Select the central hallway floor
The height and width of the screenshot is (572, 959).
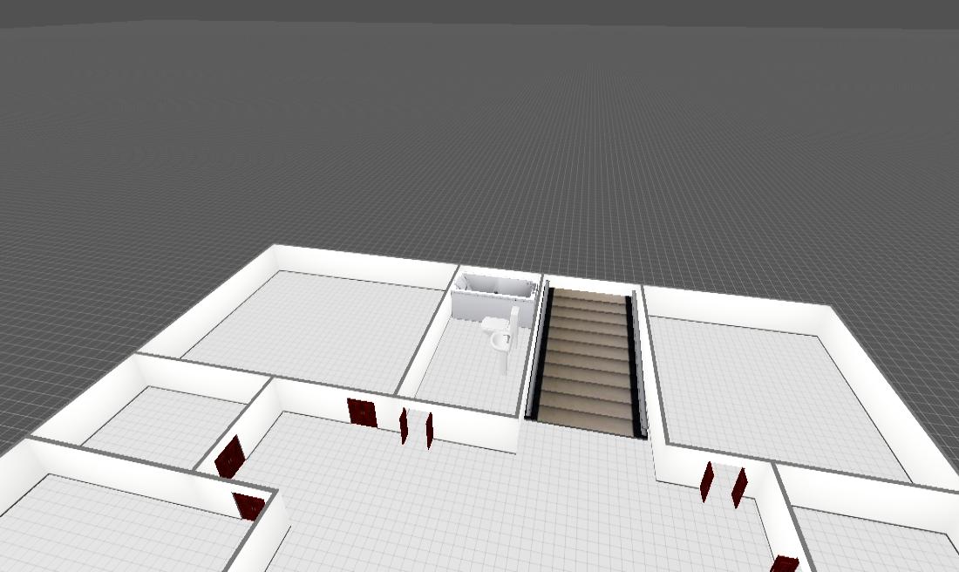pos(488,506)
